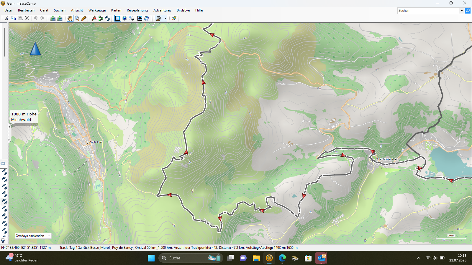
Task: Choose the new waypoint flag tool
Action: tap(94, 18)
